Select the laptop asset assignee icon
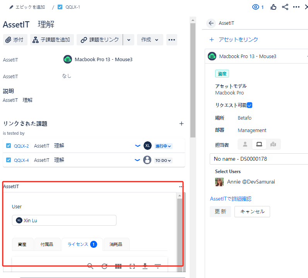 click(x=259, y=144)
